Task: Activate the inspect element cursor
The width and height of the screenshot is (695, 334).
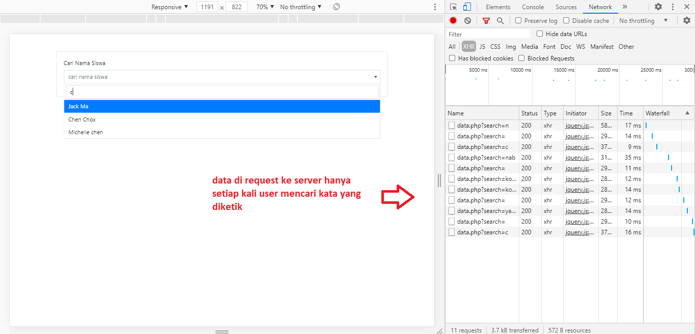Action: click(x=453, y=7)
